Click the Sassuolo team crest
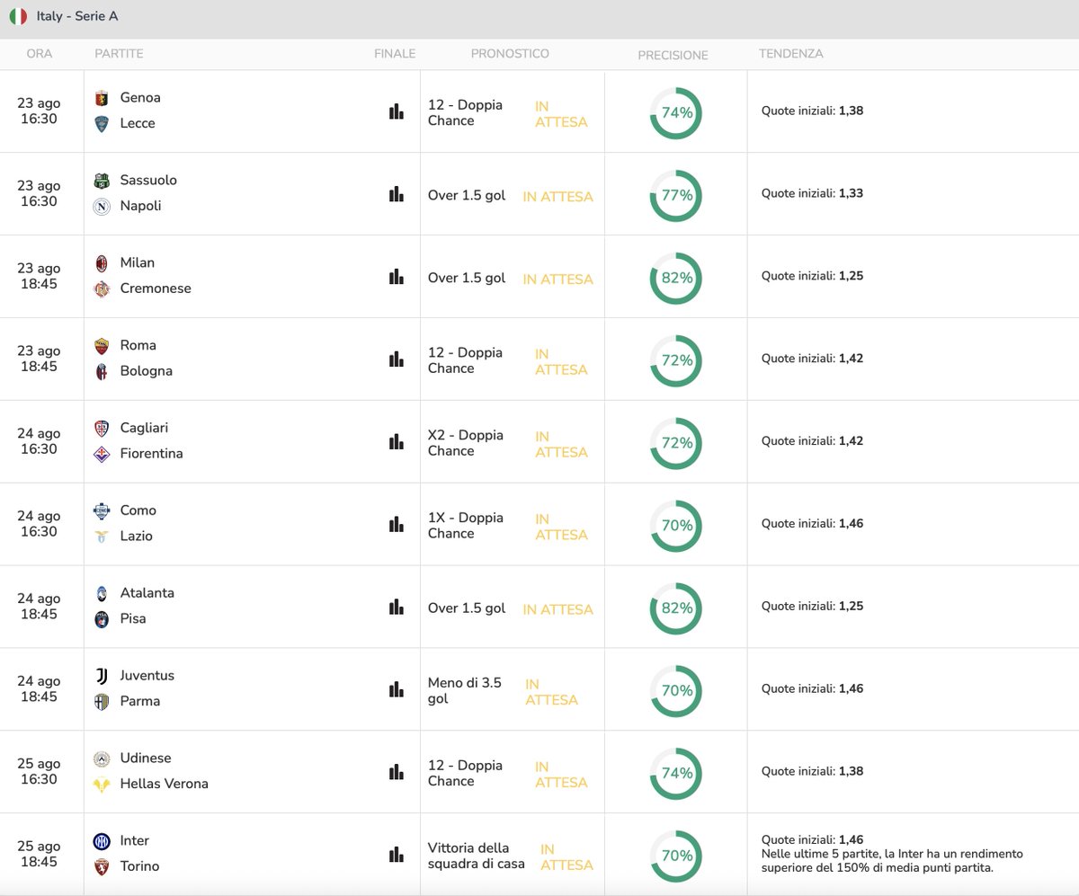Viewport: 1079px width, 896px height. pyautogui.click(x=102, y=181)
